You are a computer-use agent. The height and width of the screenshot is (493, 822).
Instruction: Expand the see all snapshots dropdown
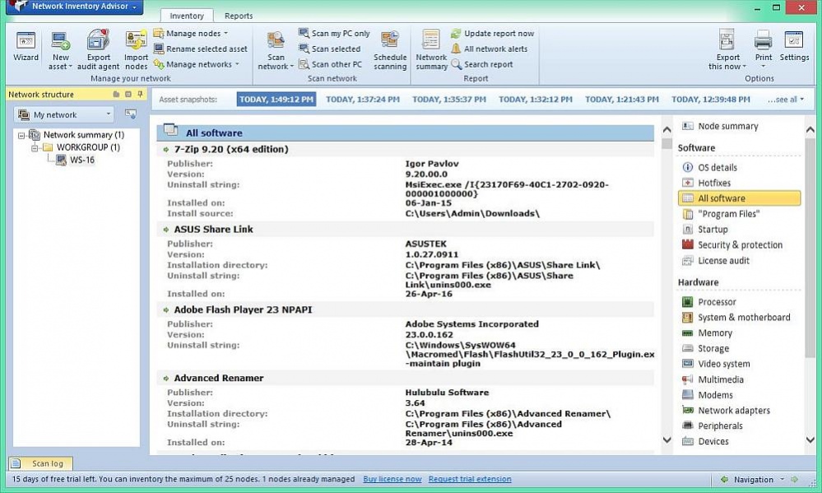coord(785,99)
